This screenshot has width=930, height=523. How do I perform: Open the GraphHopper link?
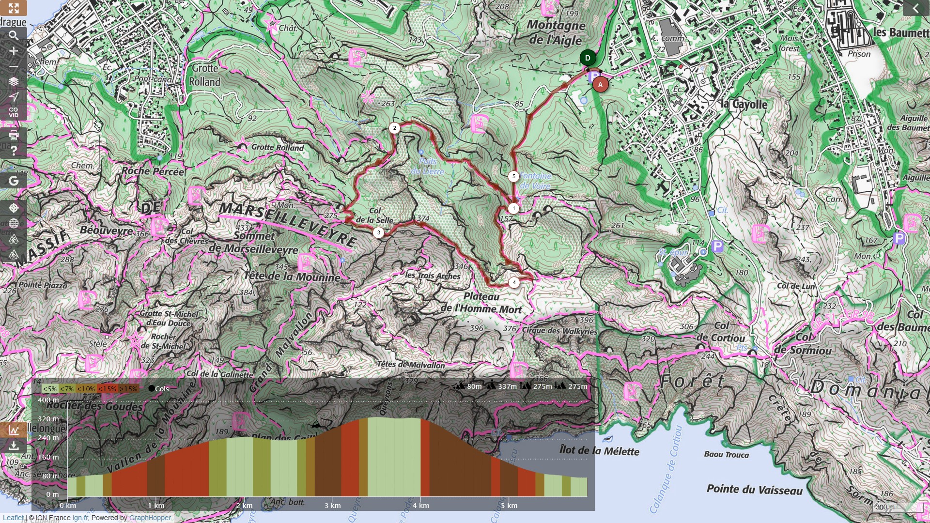[150, 518]
